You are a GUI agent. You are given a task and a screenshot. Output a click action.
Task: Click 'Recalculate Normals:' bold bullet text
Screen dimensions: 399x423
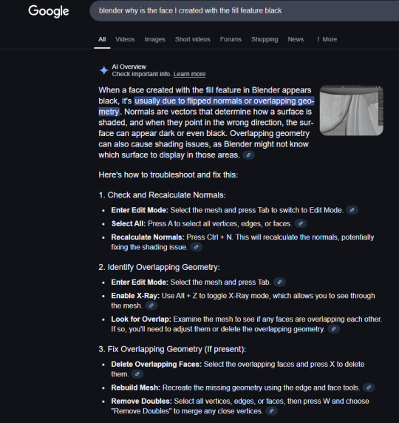[148, 237]
